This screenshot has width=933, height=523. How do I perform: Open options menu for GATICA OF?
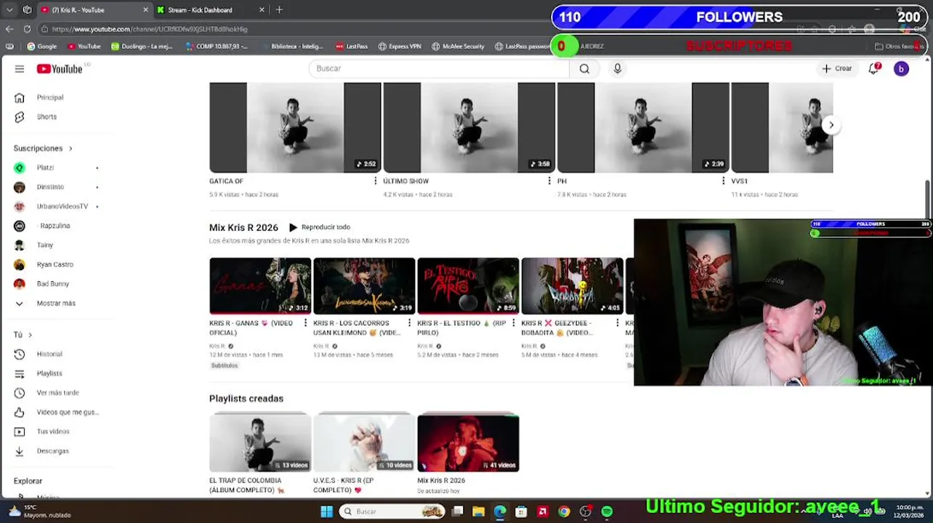tap(375, 181)
